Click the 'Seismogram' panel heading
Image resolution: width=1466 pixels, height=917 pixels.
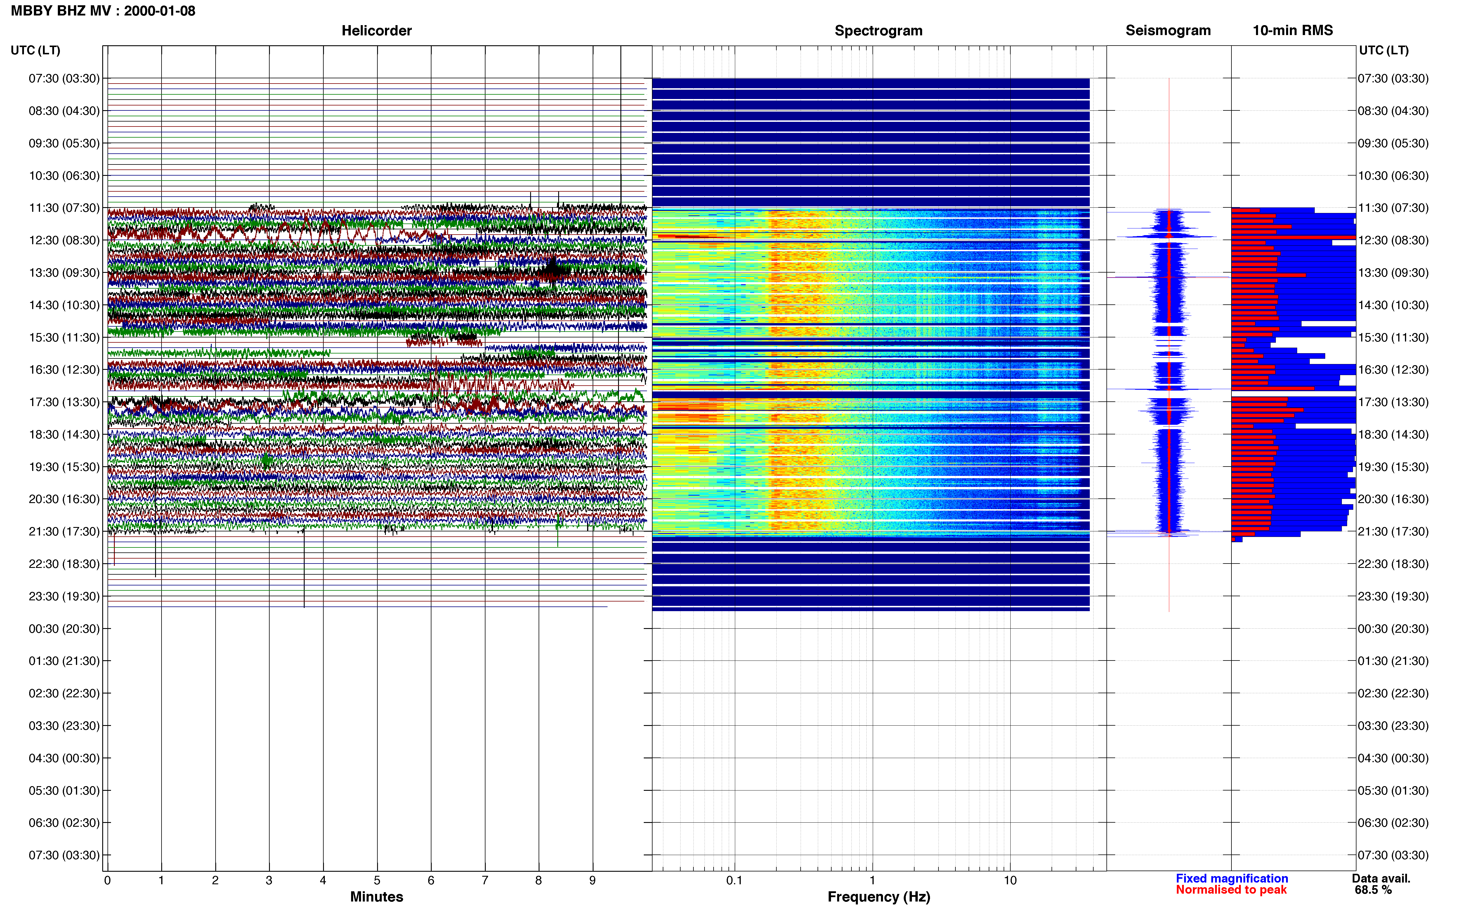pos(1168,31)
